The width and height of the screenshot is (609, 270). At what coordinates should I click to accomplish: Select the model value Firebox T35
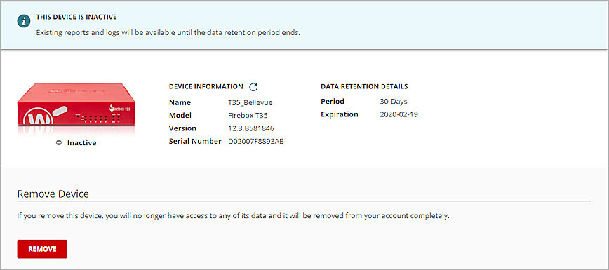tap(248, 116)
